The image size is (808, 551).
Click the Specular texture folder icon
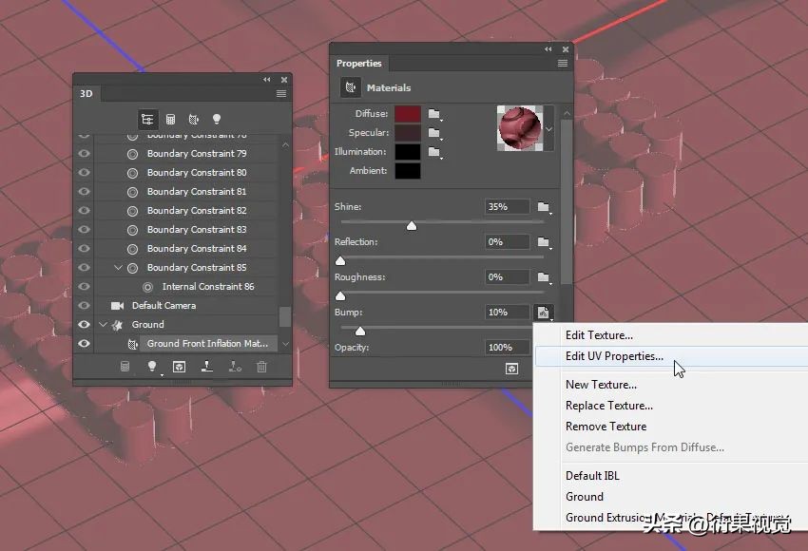coord(434,133)
